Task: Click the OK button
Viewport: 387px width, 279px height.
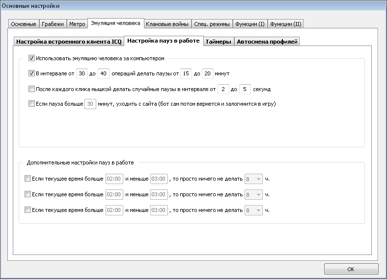Action: coord(351,269)
